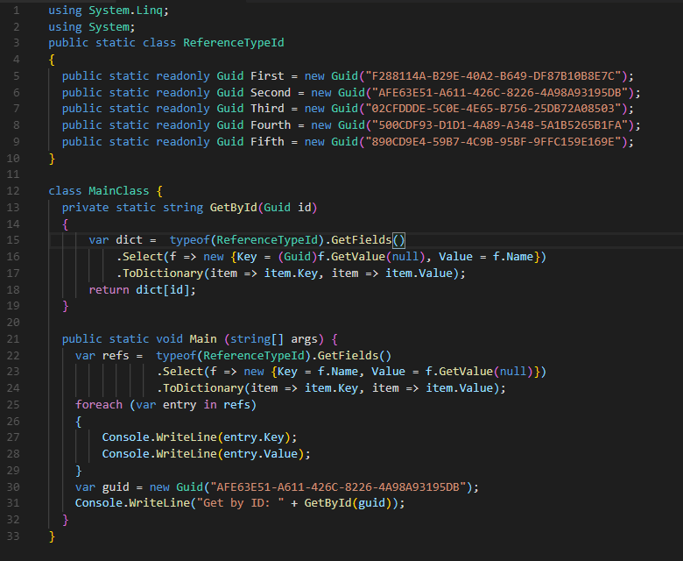Place cursor on the Main method name
The image size is (683, 561).
[x=203, y=339]
